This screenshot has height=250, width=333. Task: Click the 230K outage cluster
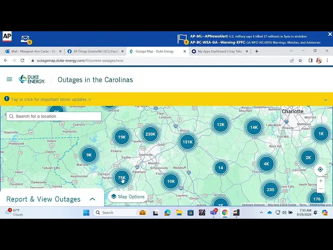click(150, 134)
